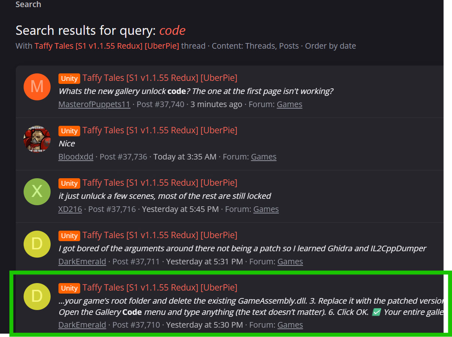Screen dimensions: 452x337
Task: Open thread title above the "Nice" post
Action: coord(160,130)
